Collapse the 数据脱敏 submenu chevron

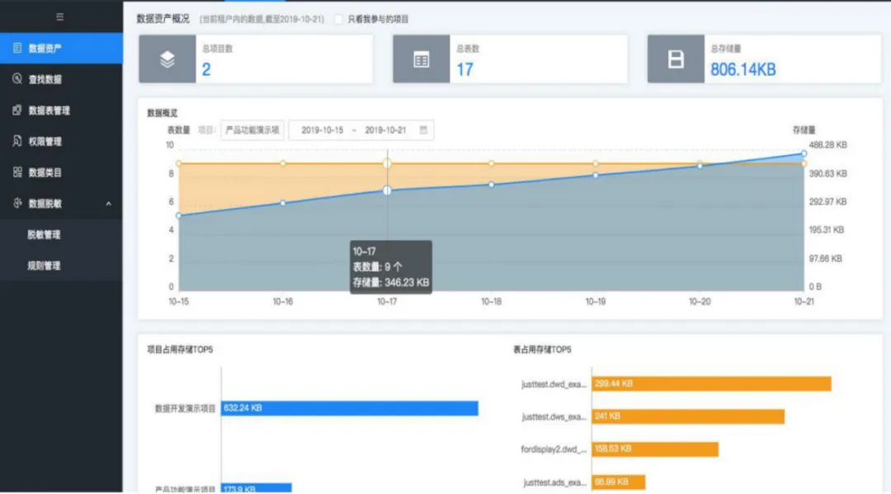tap(109, 204)
